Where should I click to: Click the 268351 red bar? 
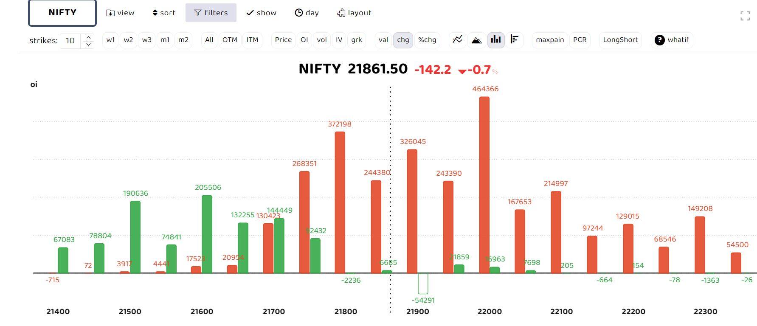point(304,222)
